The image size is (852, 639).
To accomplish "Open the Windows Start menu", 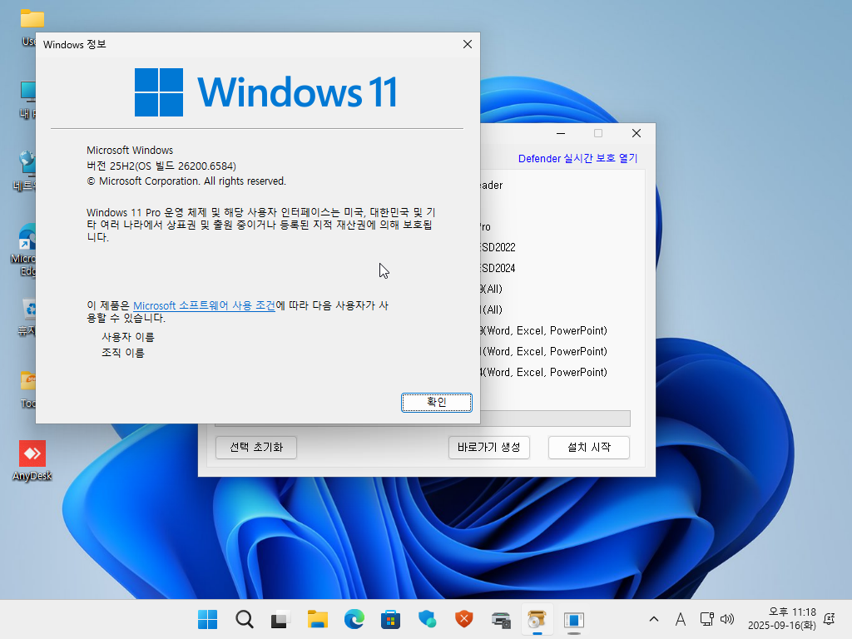I will (207, 619).
